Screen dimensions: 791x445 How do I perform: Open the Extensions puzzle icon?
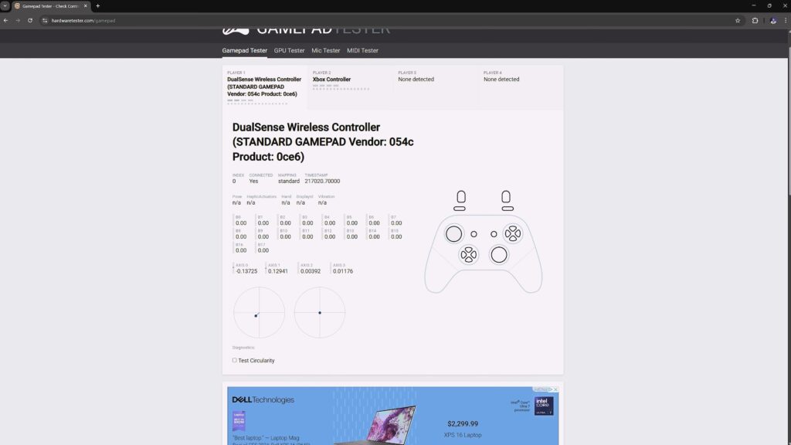pos(755,21)
